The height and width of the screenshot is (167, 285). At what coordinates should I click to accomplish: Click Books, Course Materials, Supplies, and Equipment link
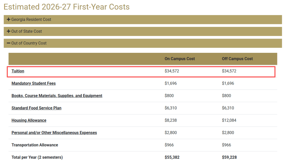point(57,96)
